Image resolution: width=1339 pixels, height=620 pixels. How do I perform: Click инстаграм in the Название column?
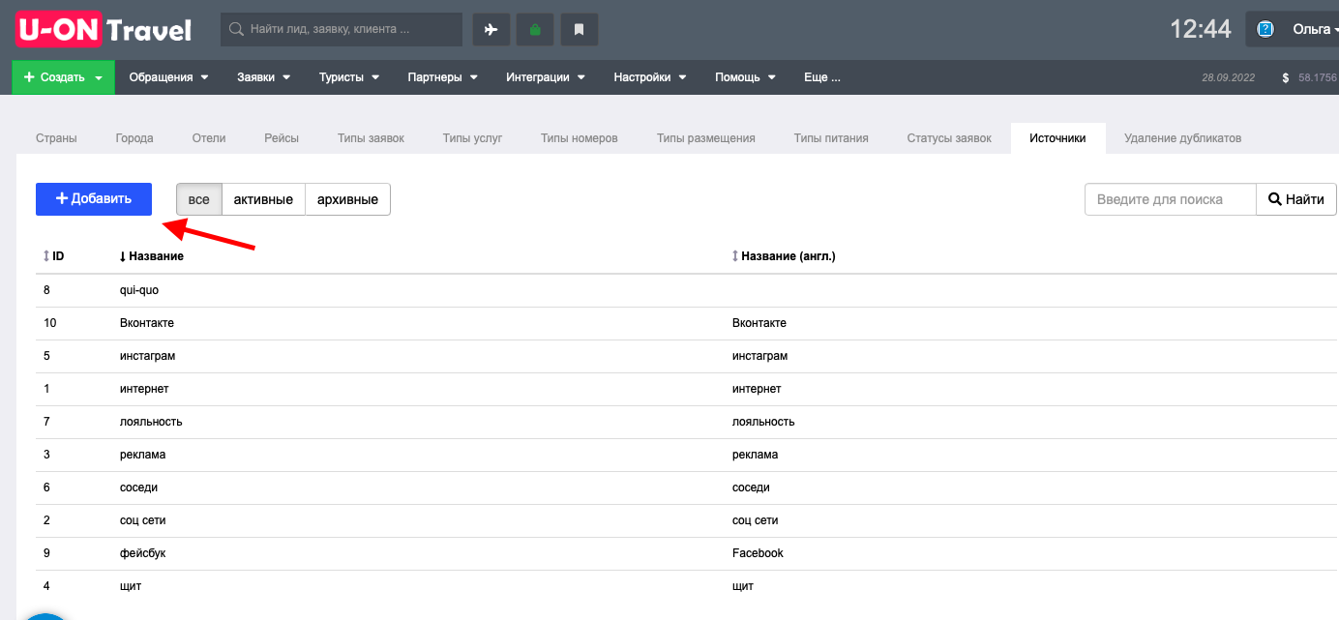tap(148, 356)
